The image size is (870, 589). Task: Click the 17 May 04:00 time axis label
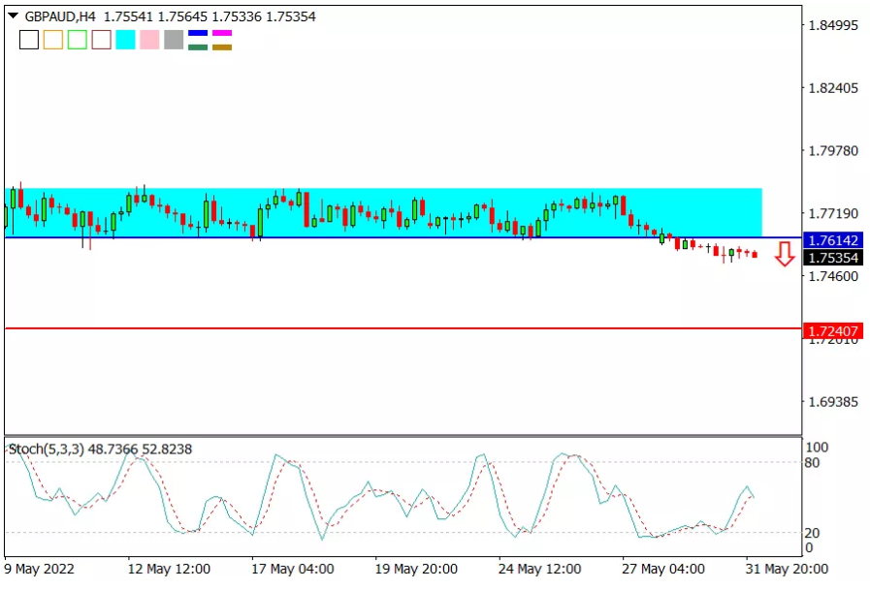click(x=292, y=569)
